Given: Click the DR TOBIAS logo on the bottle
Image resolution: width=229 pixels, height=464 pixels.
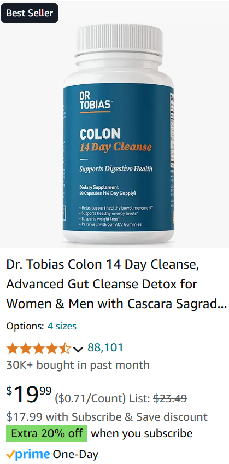Looking at the screenshot, I should 95,102.
